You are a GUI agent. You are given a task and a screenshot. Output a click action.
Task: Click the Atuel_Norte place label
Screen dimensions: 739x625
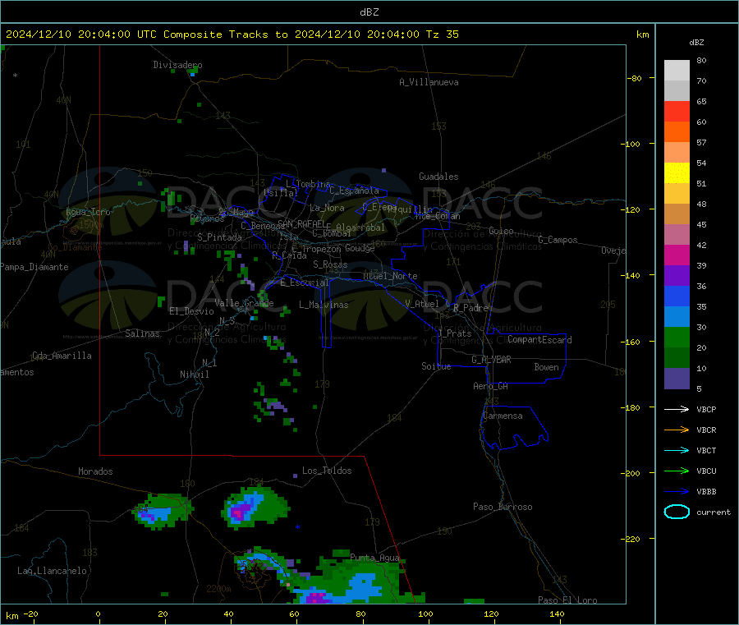tap(390, 276)
